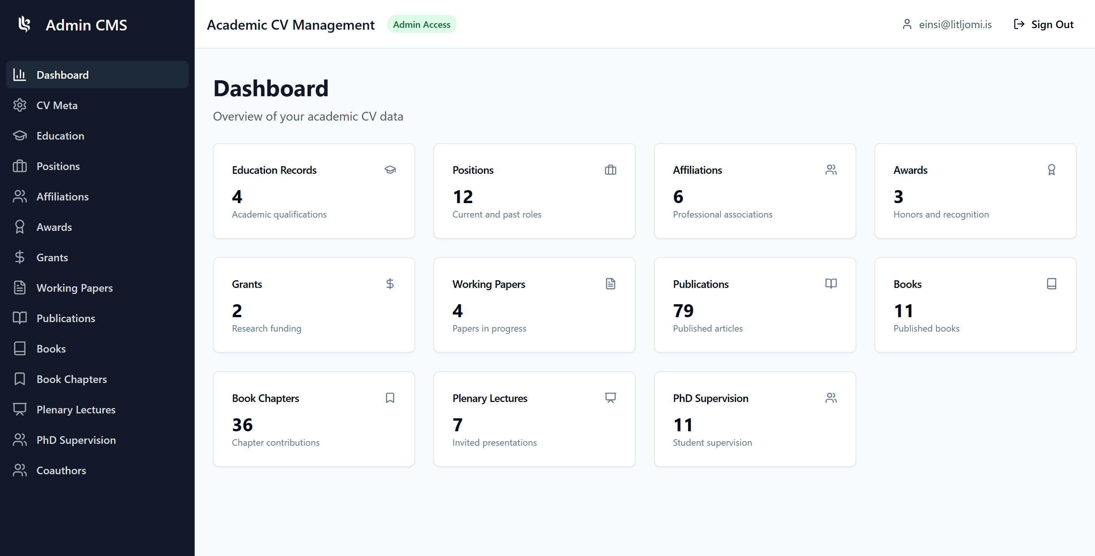This screenshot has height=556, width=1095.
Task: Click the award ribbon icon on the Awards card
Action: point(1052,170)
